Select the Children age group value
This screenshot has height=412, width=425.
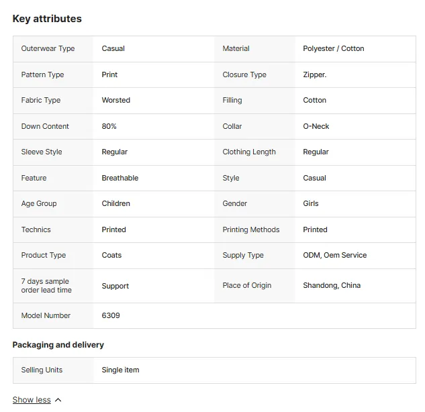[115, 203]
